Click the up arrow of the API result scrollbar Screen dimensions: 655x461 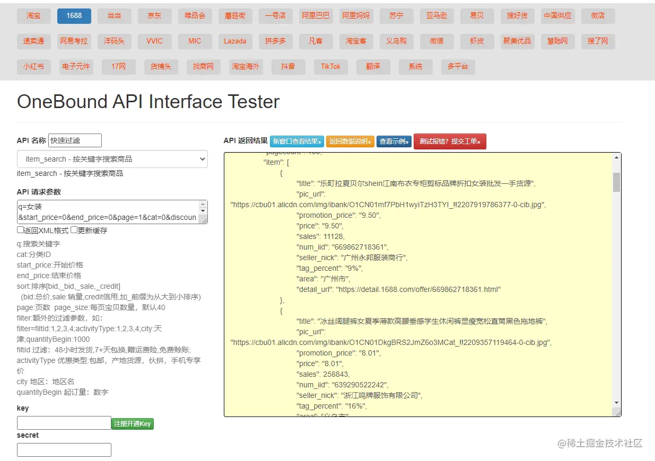click(x=616, y=157)
